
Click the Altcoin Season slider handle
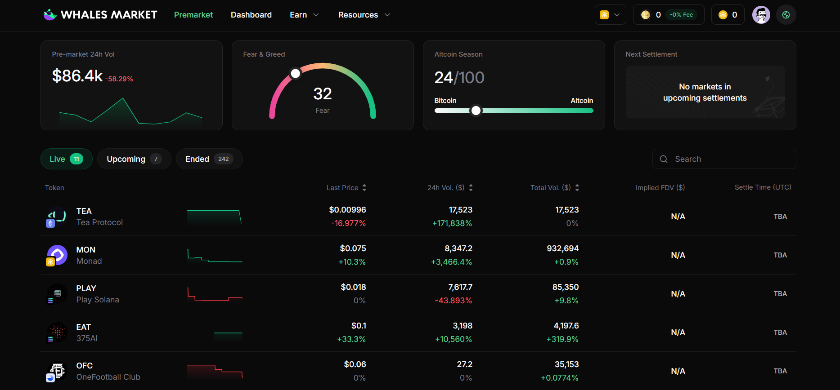pos(476,111)
